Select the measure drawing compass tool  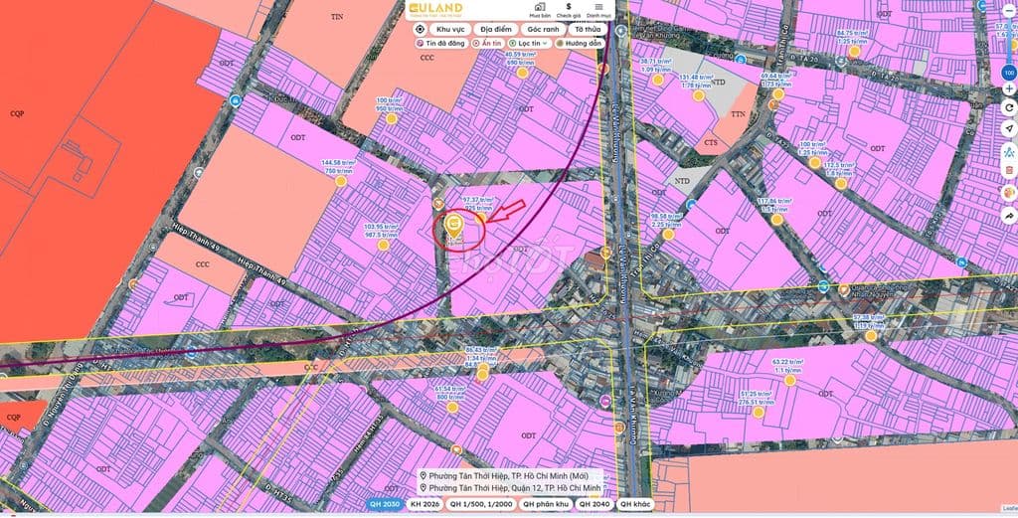[1009, 152]
